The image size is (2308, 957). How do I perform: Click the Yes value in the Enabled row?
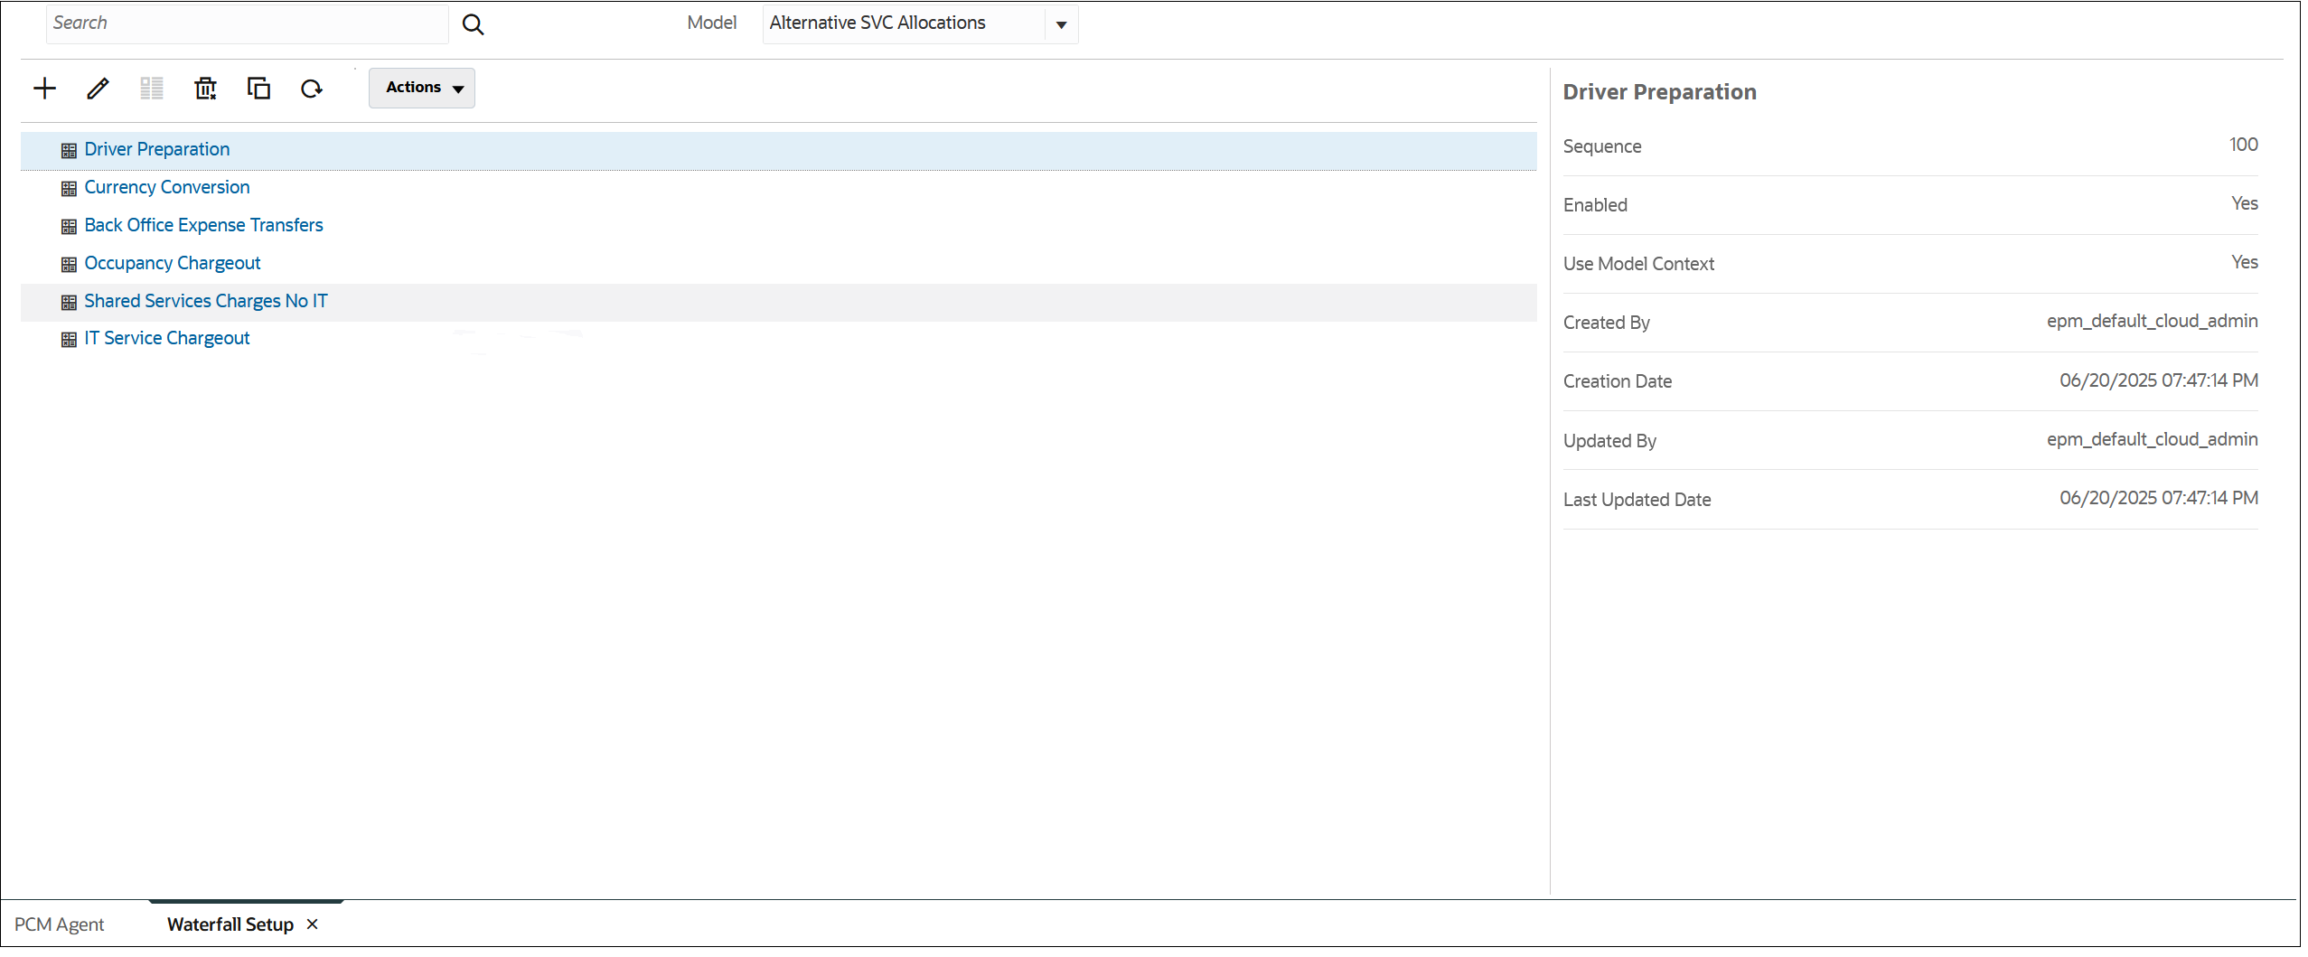tap(2245, 203)
